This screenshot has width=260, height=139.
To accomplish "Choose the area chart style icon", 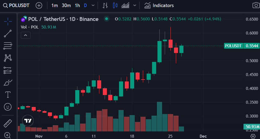I will tap(125, 5).
